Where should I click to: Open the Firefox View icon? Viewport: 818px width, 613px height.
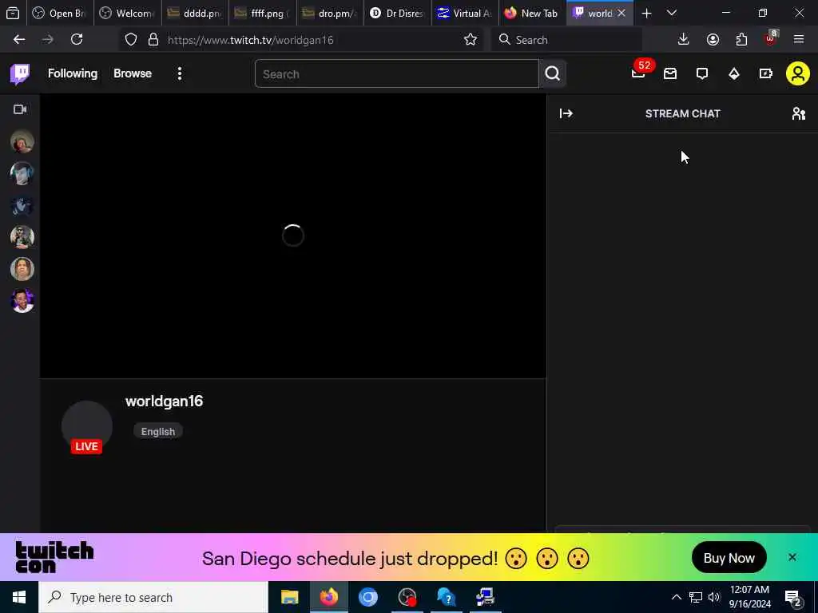pos(13,14)
